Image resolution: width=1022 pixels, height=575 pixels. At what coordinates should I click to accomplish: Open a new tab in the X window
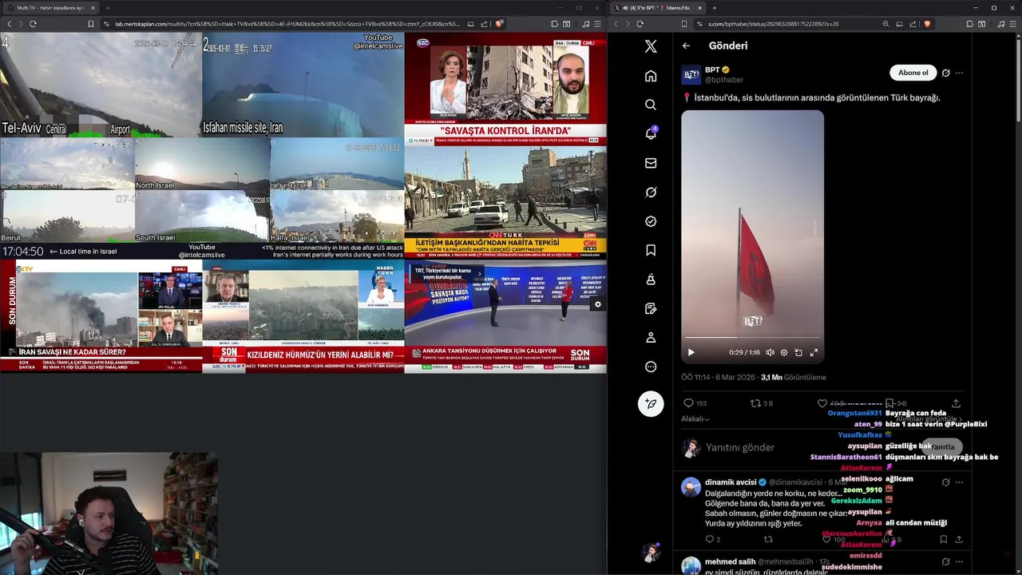click(715, 7)
